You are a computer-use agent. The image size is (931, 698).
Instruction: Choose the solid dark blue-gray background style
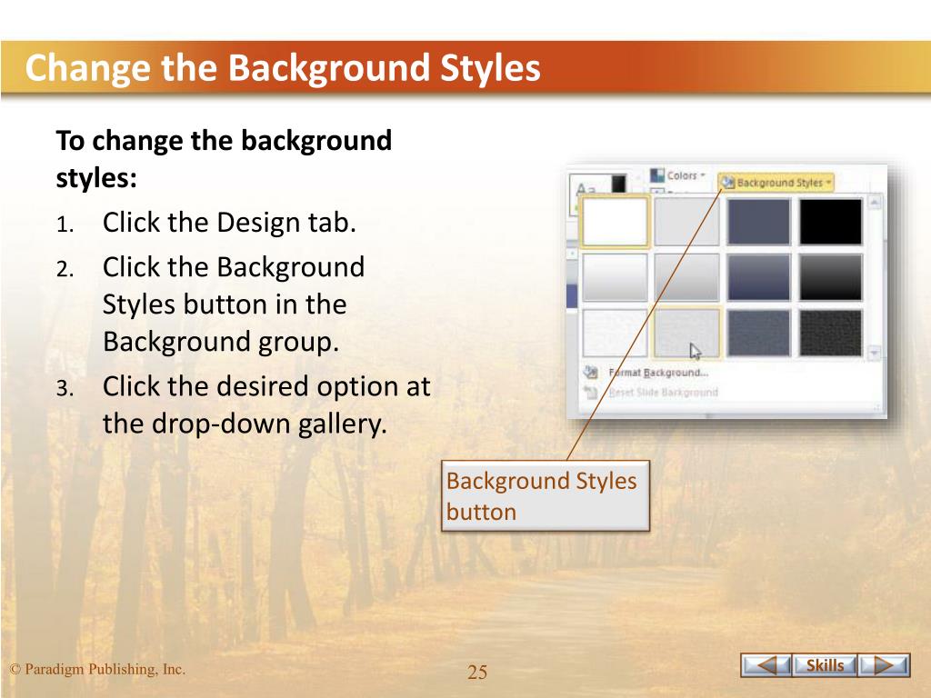(759, 222)
